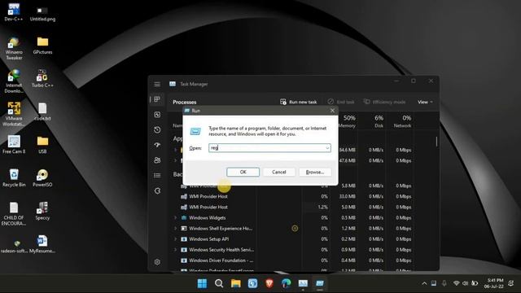The height and width of the screenshot is (293, 521).
Task: Open Brave browser from the taskbar
Action: coord(269,283)
